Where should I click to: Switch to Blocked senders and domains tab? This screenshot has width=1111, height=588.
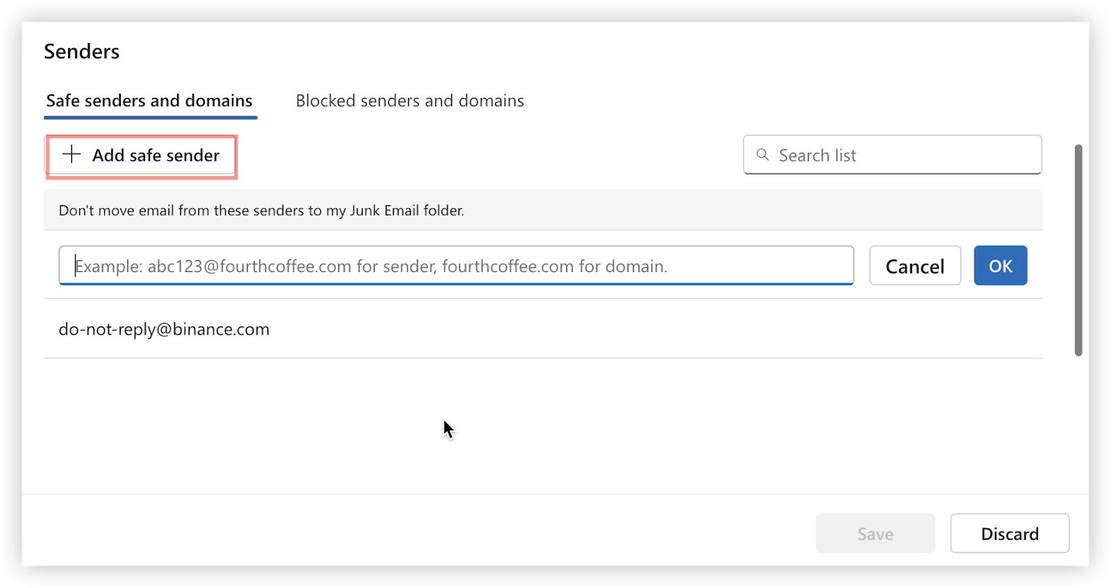(x=410, y=101)
